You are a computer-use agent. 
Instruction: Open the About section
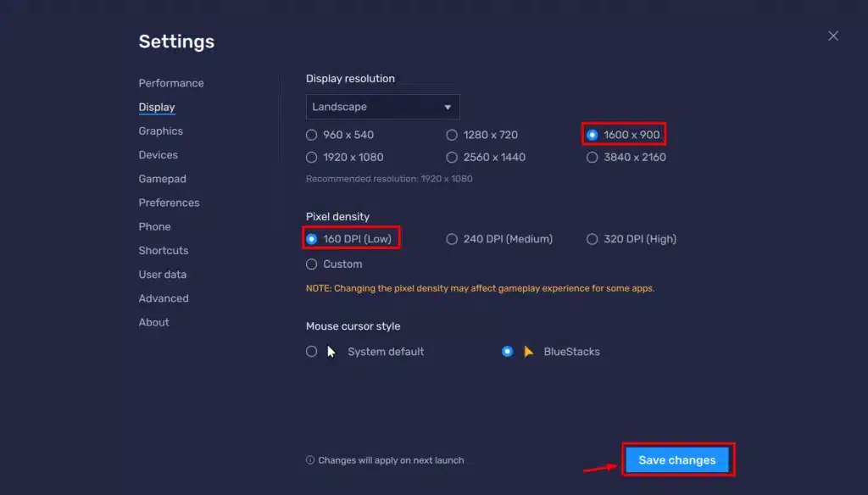[153, 322]
